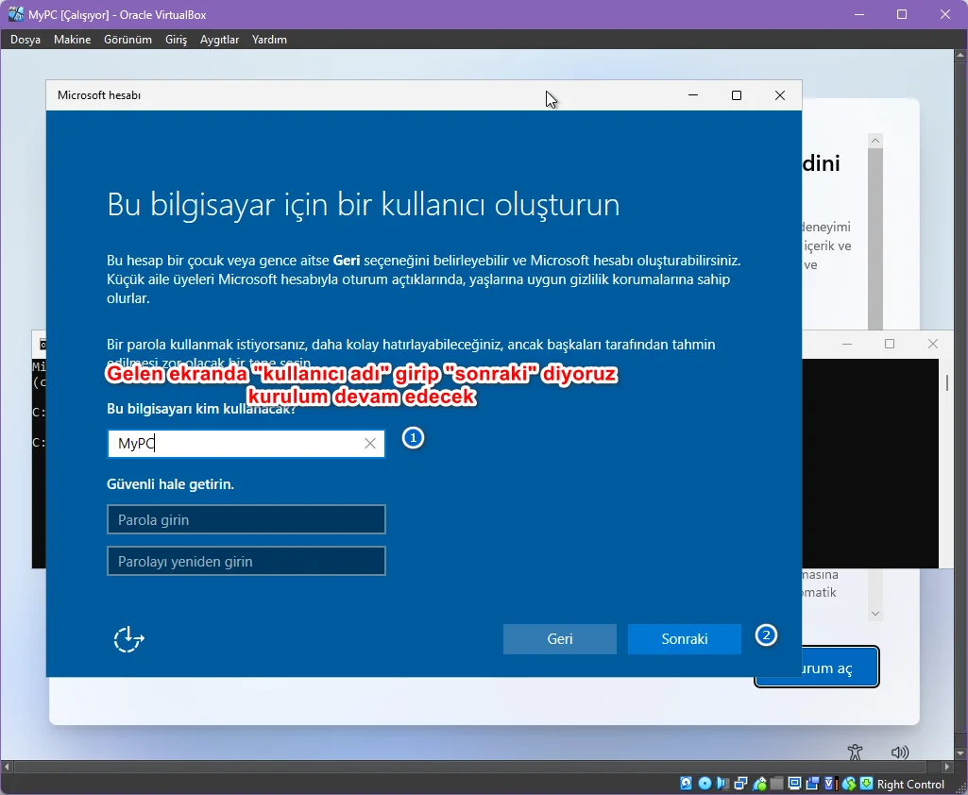Maximize the background command prompt window
The height and width of the screenshot is (795, 968).
click(x=890, y=344)
